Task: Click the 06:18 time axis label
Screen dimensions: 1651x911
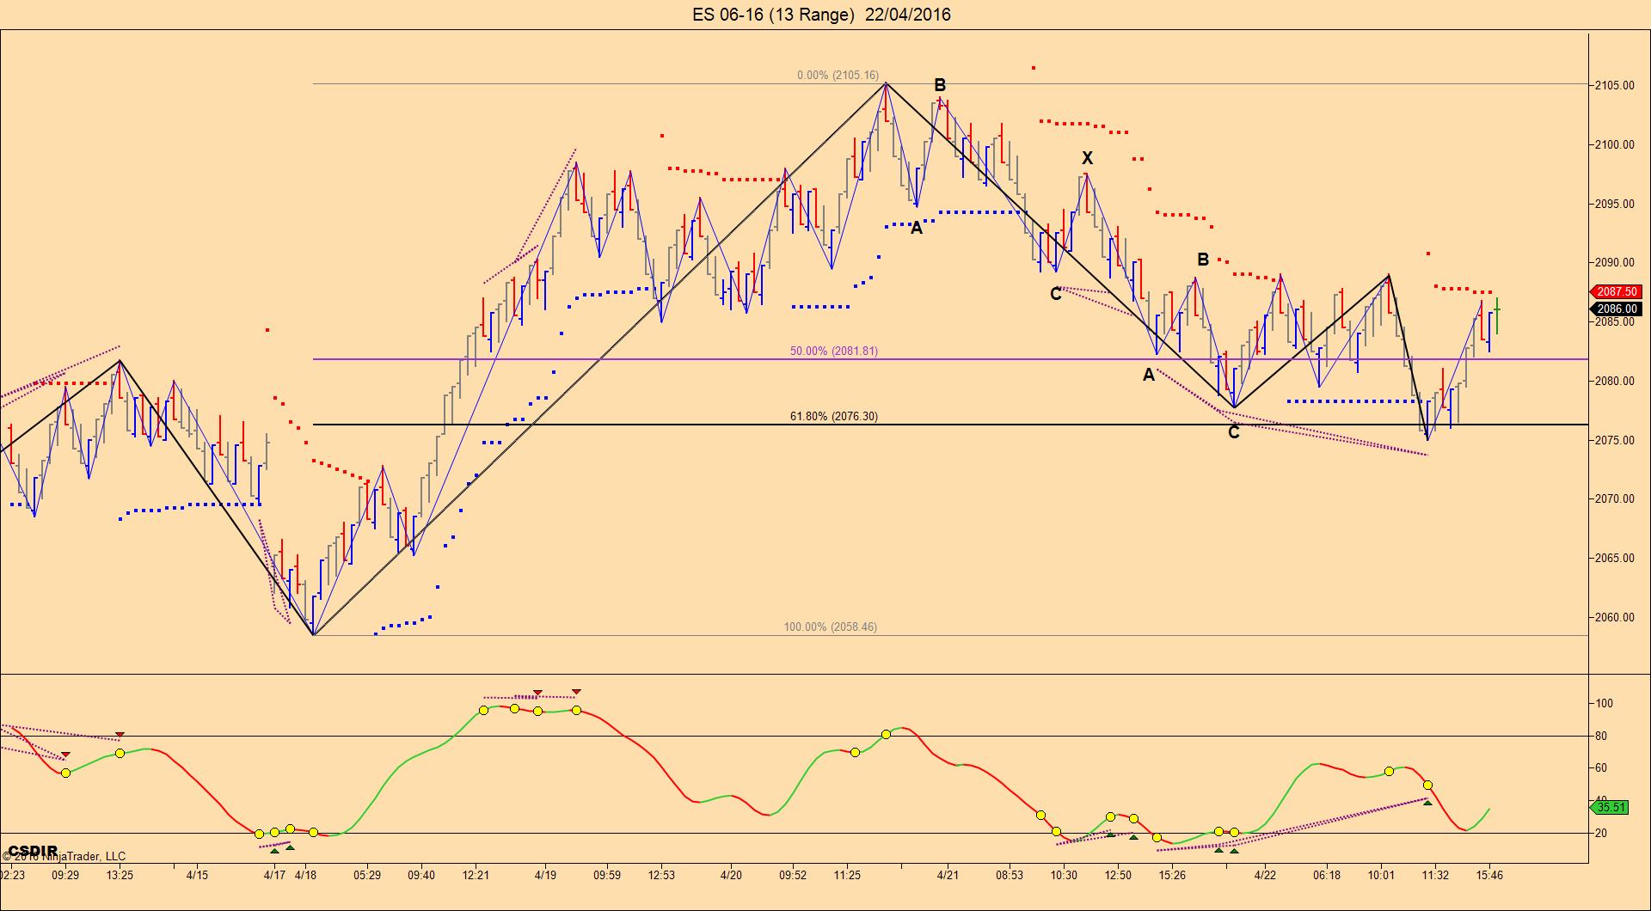Action: tap(1327, 876)
